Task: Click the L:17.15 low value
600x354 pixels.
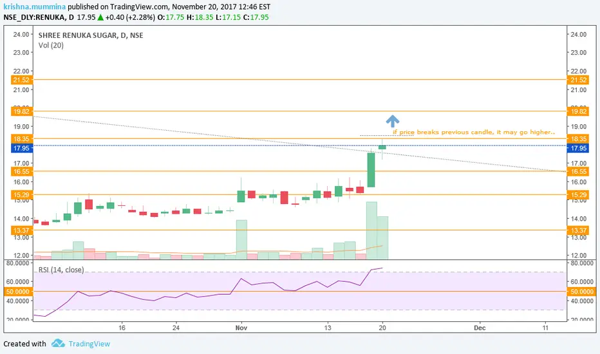Action: (x=228, y=17)
